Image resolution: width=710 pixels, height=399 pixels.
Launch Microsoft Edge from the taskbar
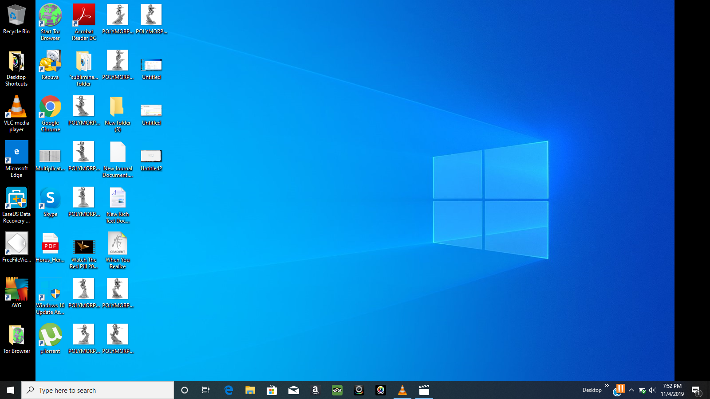tap(229, 390)
